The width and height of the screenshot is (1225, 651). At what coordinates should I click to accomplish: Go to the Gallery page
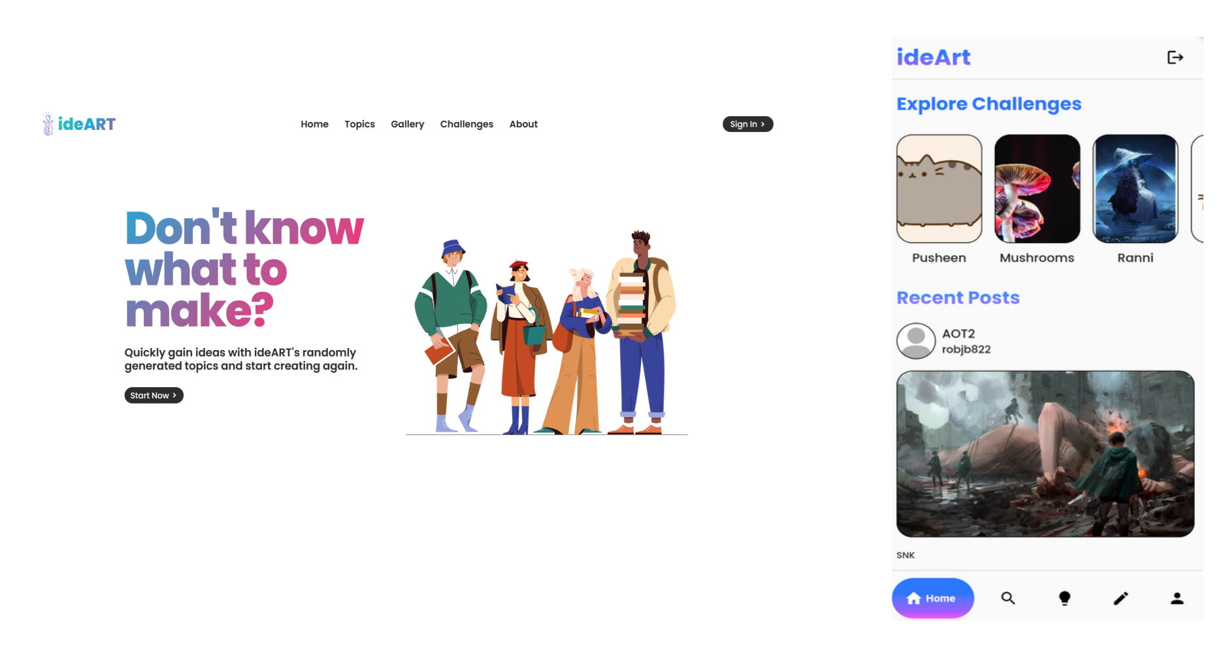pos(407,124)
